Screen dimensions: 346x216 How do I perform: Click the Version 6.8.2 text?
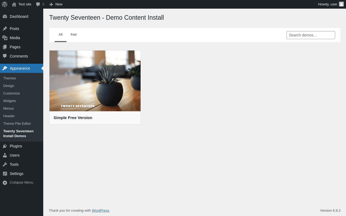330,210
